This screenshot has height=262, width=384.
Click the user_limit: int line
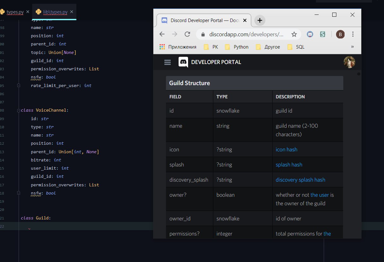coord(50,168)
